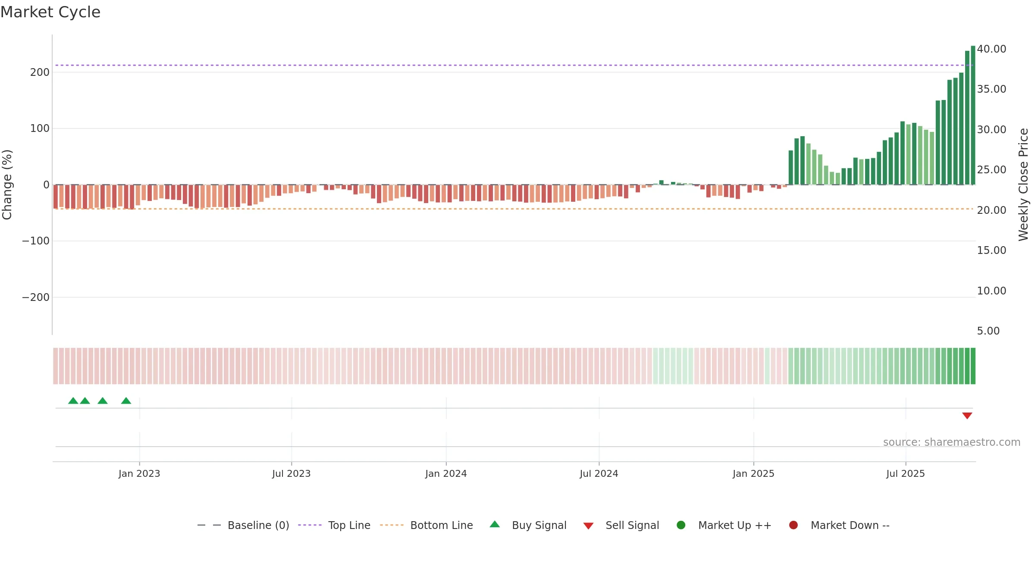
Task: Toggle the Bottom Line legend entry
Action: [x=427, y=525]
